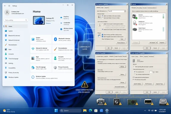
Task: Select 'Open each folder in its own window'
Action: (x=102, y=18)
